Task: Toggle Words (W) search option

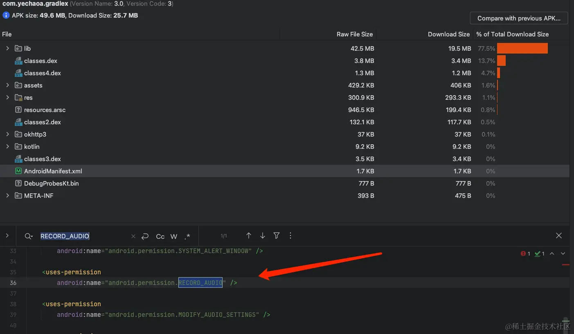Action: point(174,236)
